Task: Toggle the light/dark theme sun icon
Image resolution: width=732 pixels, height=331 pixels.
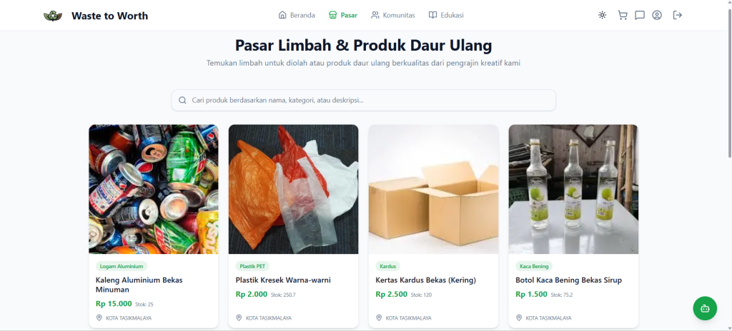Action: 602,16
